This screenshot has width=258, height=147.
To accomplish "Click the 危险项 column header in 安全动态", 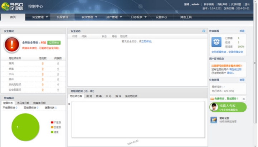I will [x=124, y=36].
